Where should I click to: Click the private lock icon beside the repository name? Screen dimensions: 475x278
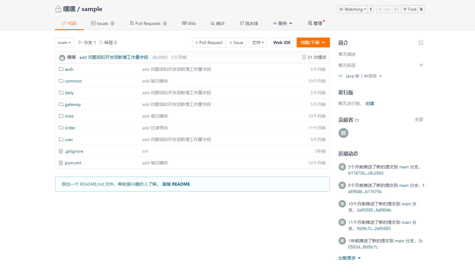58,9
